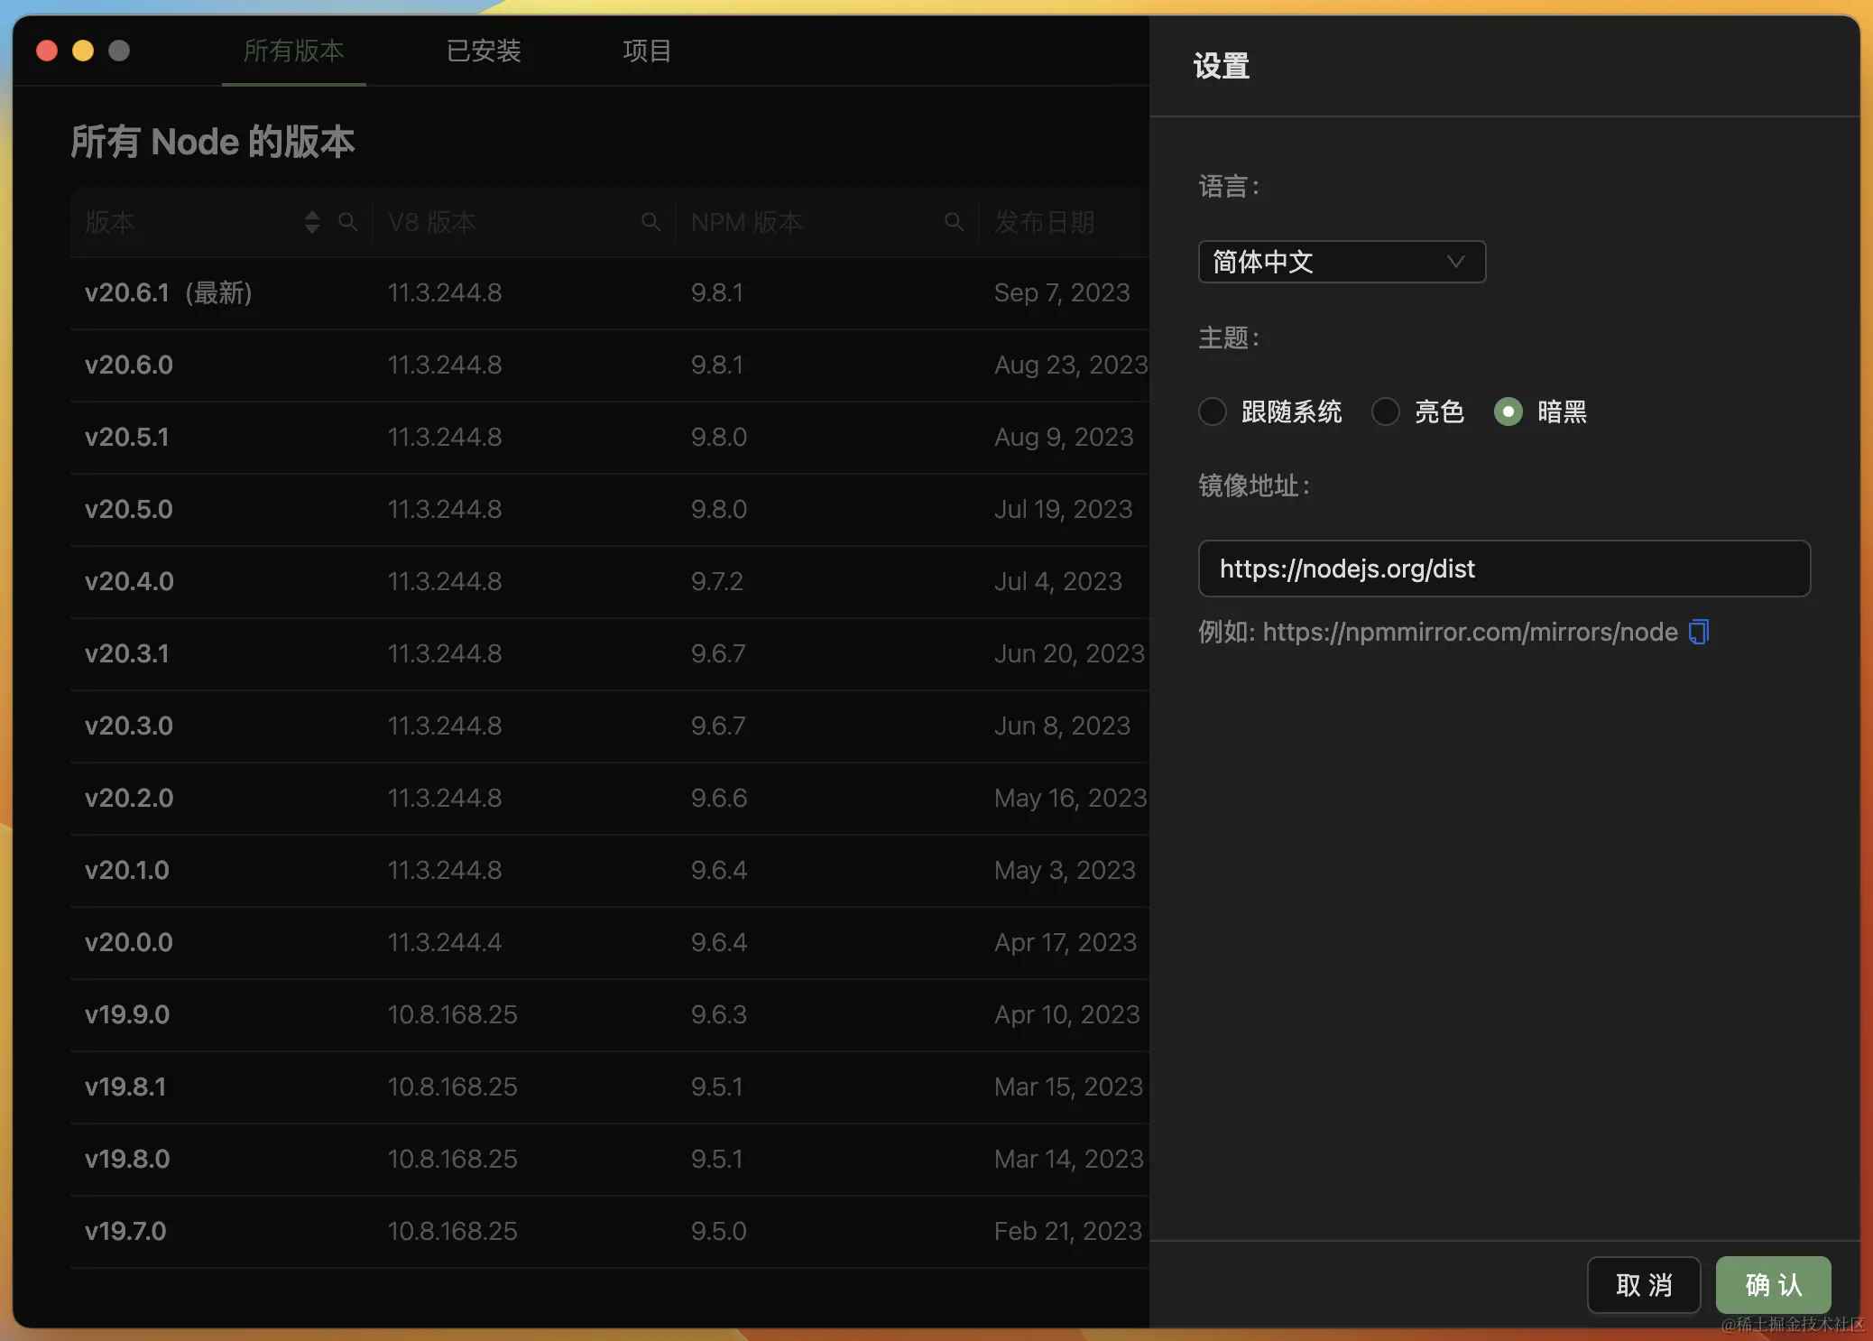This screenshot has height=1341, width=1873.
Task: Click the version column sort arrows
Action: pos(312,222)
